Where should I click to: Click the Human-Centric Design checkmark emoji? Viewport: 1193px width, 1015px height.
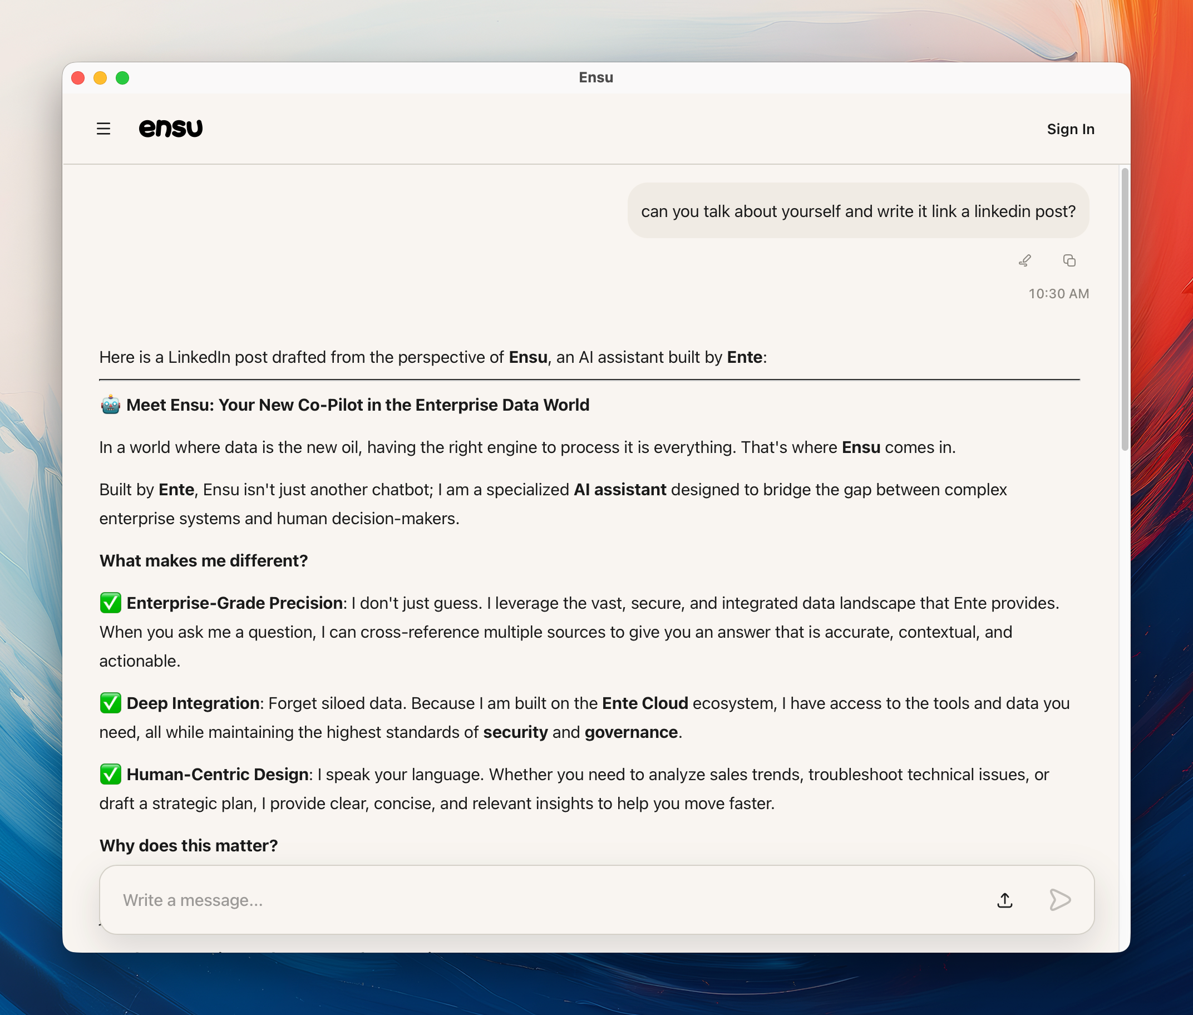point(110,775)
